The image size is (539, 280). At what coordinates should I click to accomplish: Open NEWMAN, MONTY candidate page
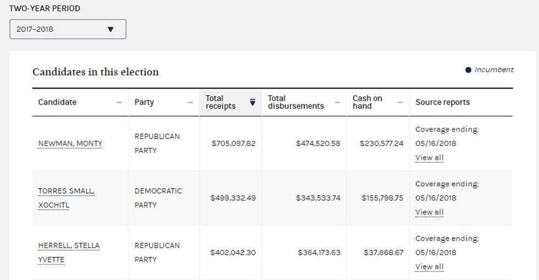(70, 144)
